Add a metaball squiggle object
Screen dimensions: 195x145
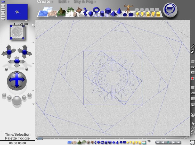(85, 12)
